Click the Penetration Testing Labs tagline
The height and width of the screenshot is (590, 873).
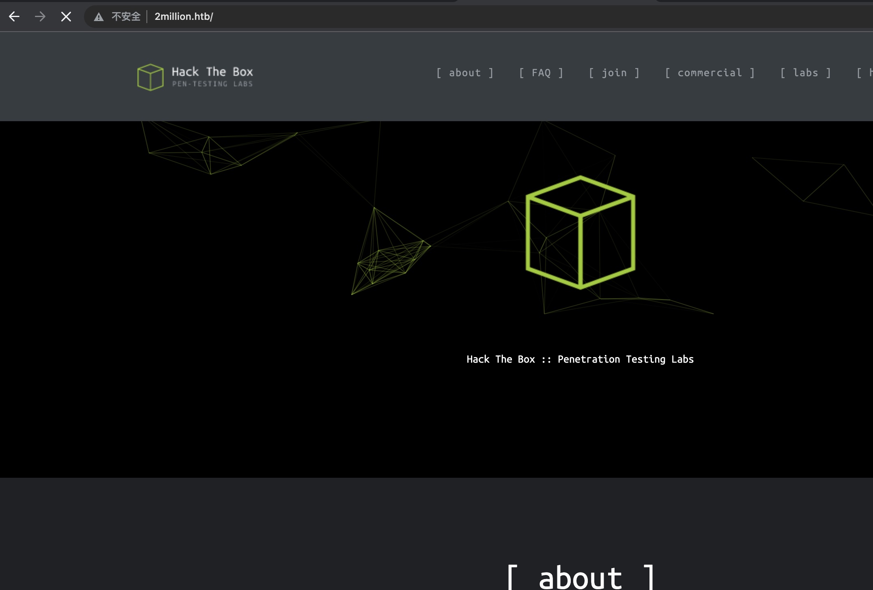580,359
